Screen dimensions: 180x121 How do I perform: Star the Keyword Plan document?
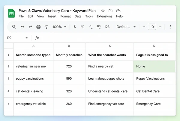coord(103,11)
